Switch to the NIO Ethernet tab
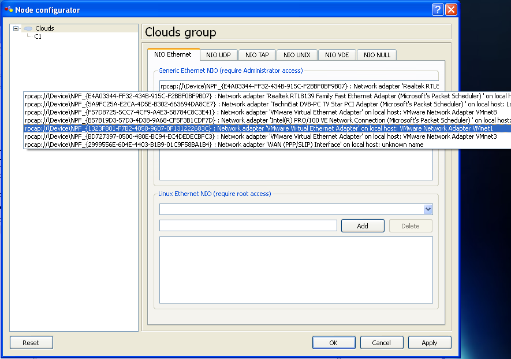Screen dimensions: 511x359 tap(173, 54)
